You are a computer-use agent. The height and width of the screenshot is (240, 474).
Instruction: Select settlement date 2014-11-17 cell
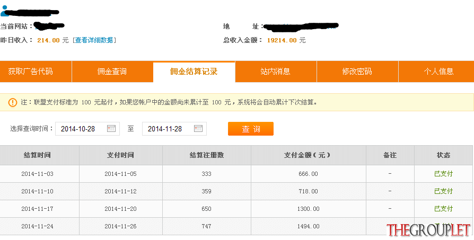pyautogui.click(x=40, y=209)
